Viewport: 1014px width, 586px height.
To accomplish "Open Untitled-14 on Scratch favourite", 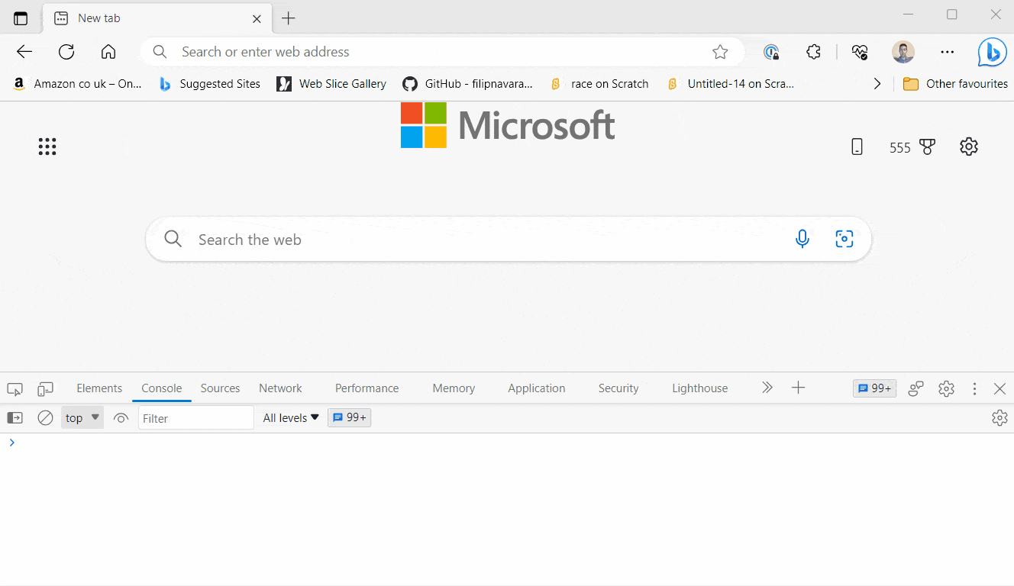I will pos(731,84).
